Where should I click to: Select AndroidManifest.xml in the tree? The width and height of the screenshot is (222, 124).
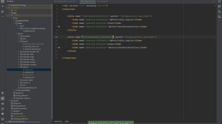coord(28,88)
